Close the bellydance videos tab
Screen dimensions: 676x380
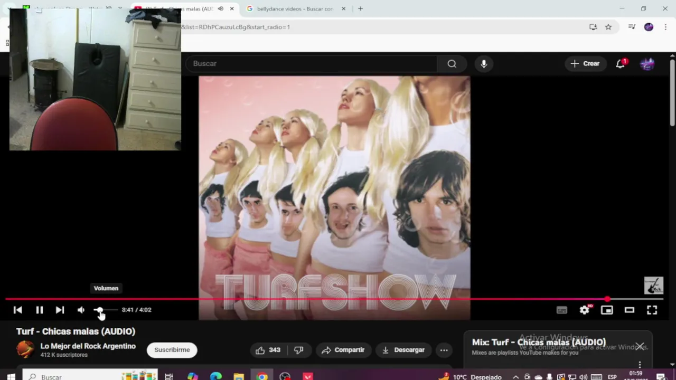click(x=343, y=8)
